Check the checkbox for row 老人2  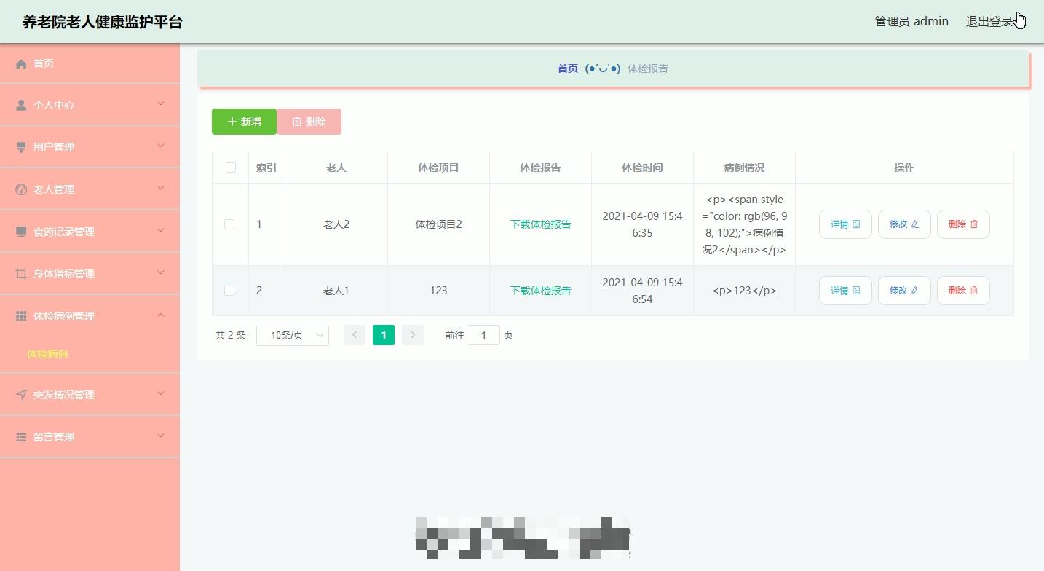(x=229, y=224)
